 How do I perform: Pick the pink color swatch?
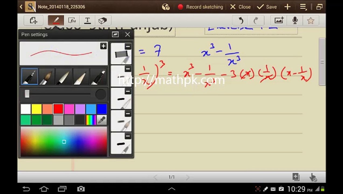coord(69,109)
